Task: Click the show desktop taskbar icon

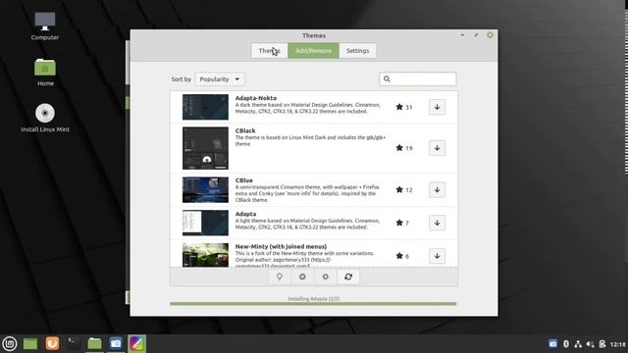Action: (x=30, y=344)
